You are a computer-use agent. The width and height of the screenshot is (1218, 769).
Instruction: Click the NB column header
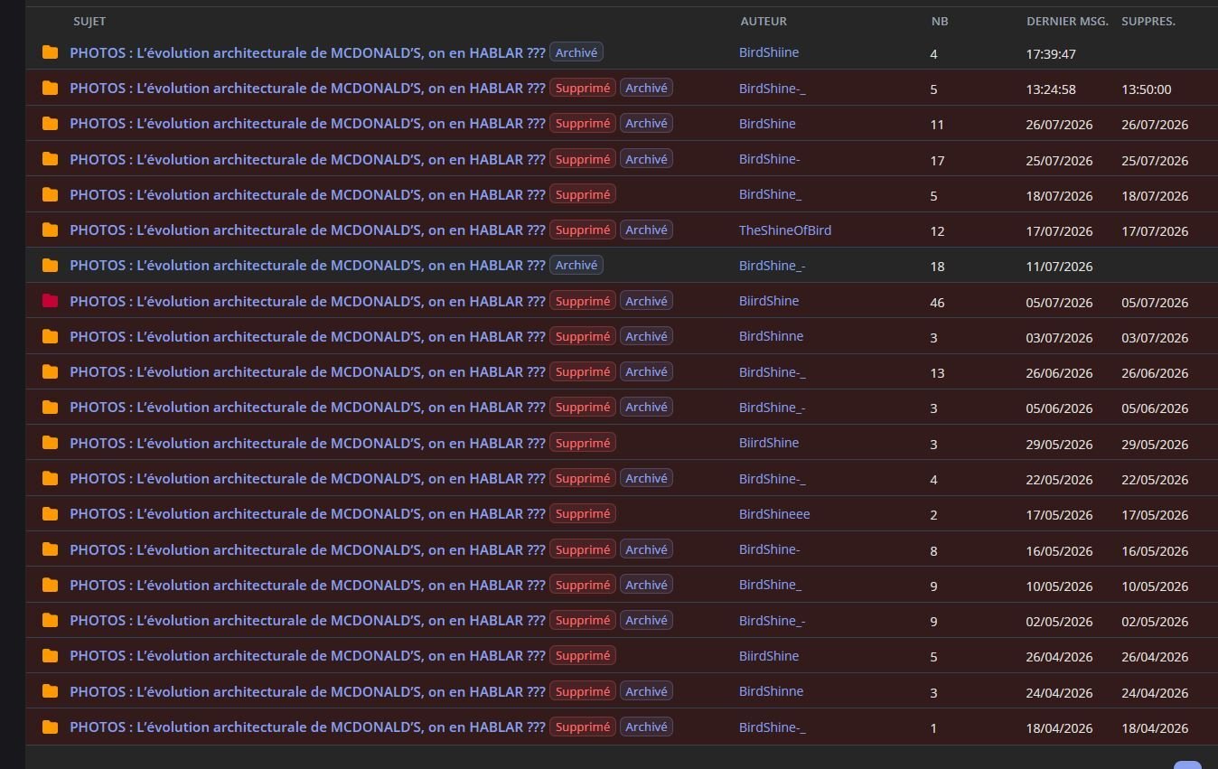point(940,21)
